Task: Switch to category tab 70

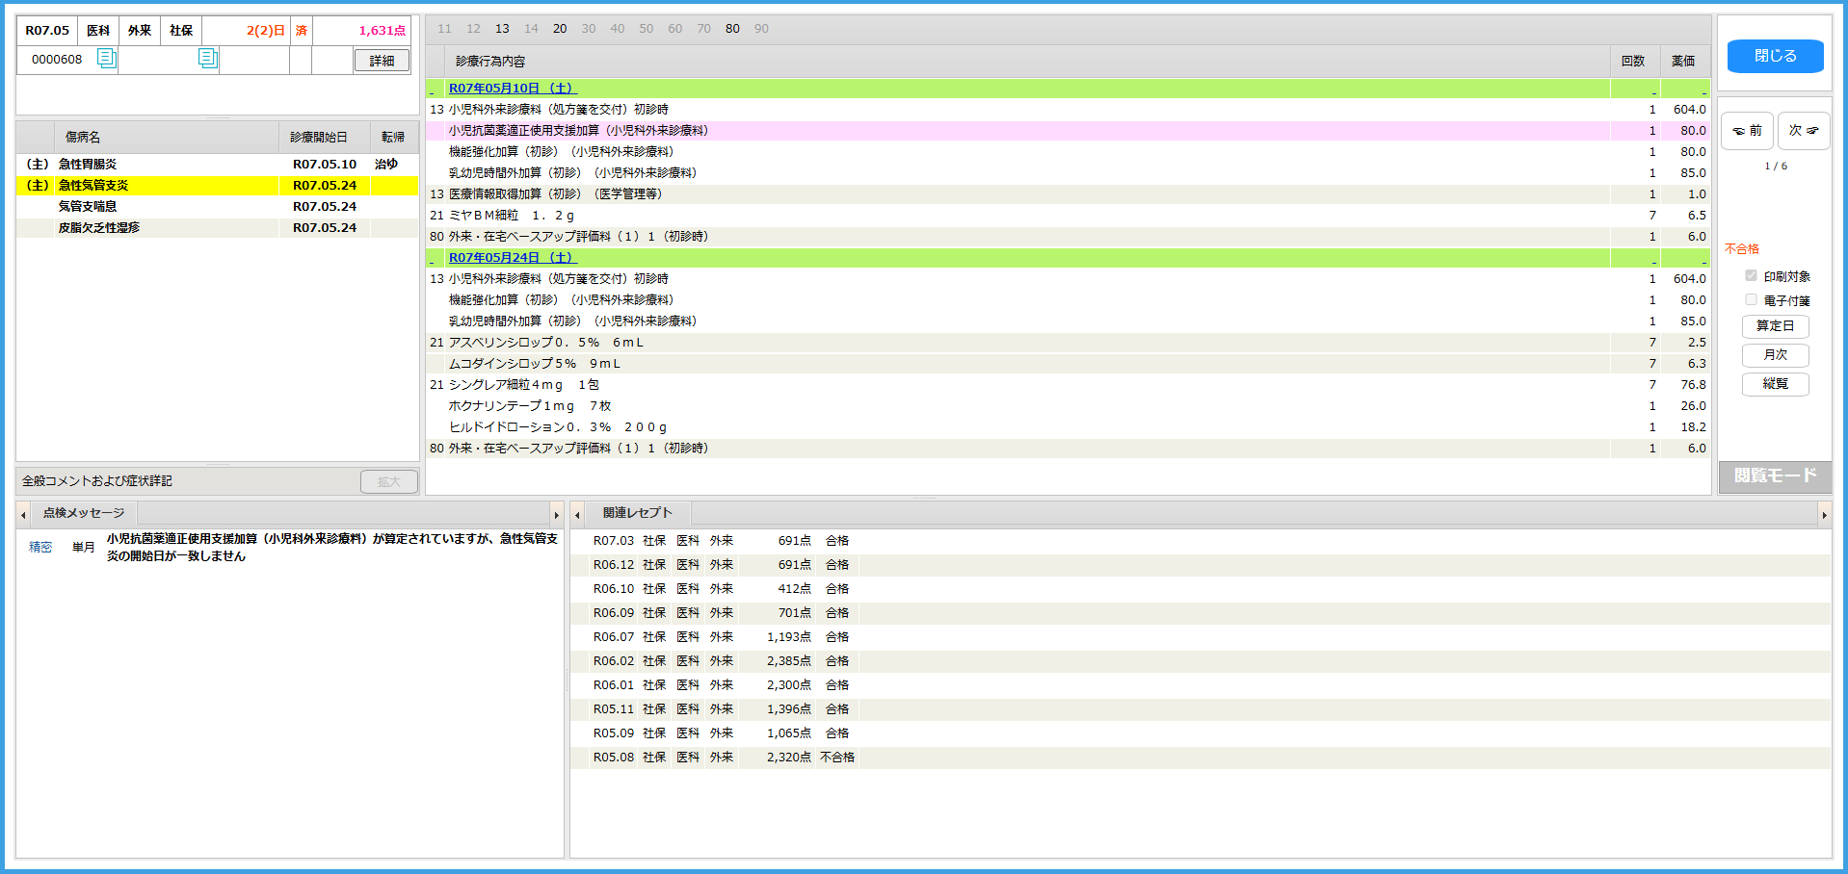Action: [x=704, y=29]
